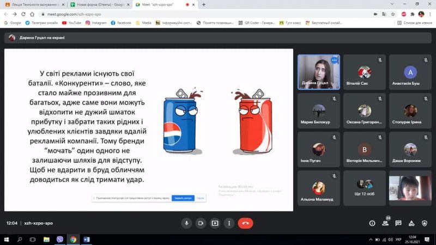
Task: Open more options three-dot menu in call bar
Action: (229, 223)
